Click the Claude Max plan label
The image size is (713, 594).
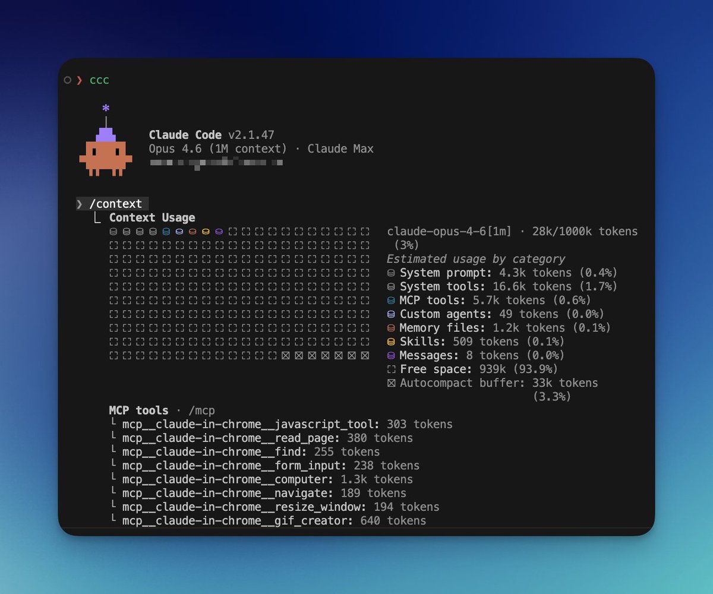click(340, 148)
